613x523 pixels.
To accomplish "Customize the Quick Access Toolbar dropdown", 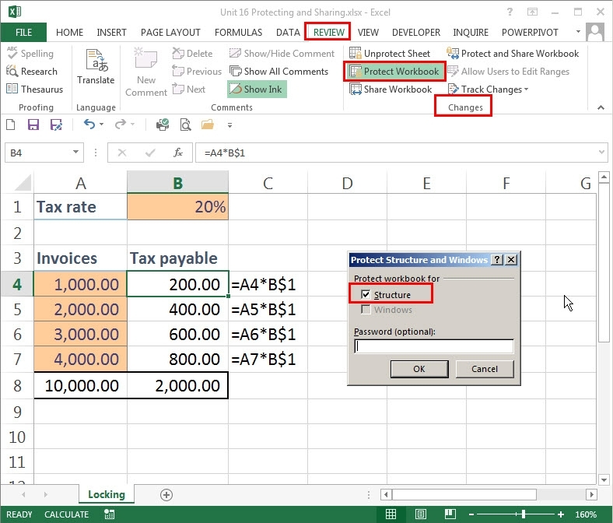I will pyautogui.click(x=230, y=125).
